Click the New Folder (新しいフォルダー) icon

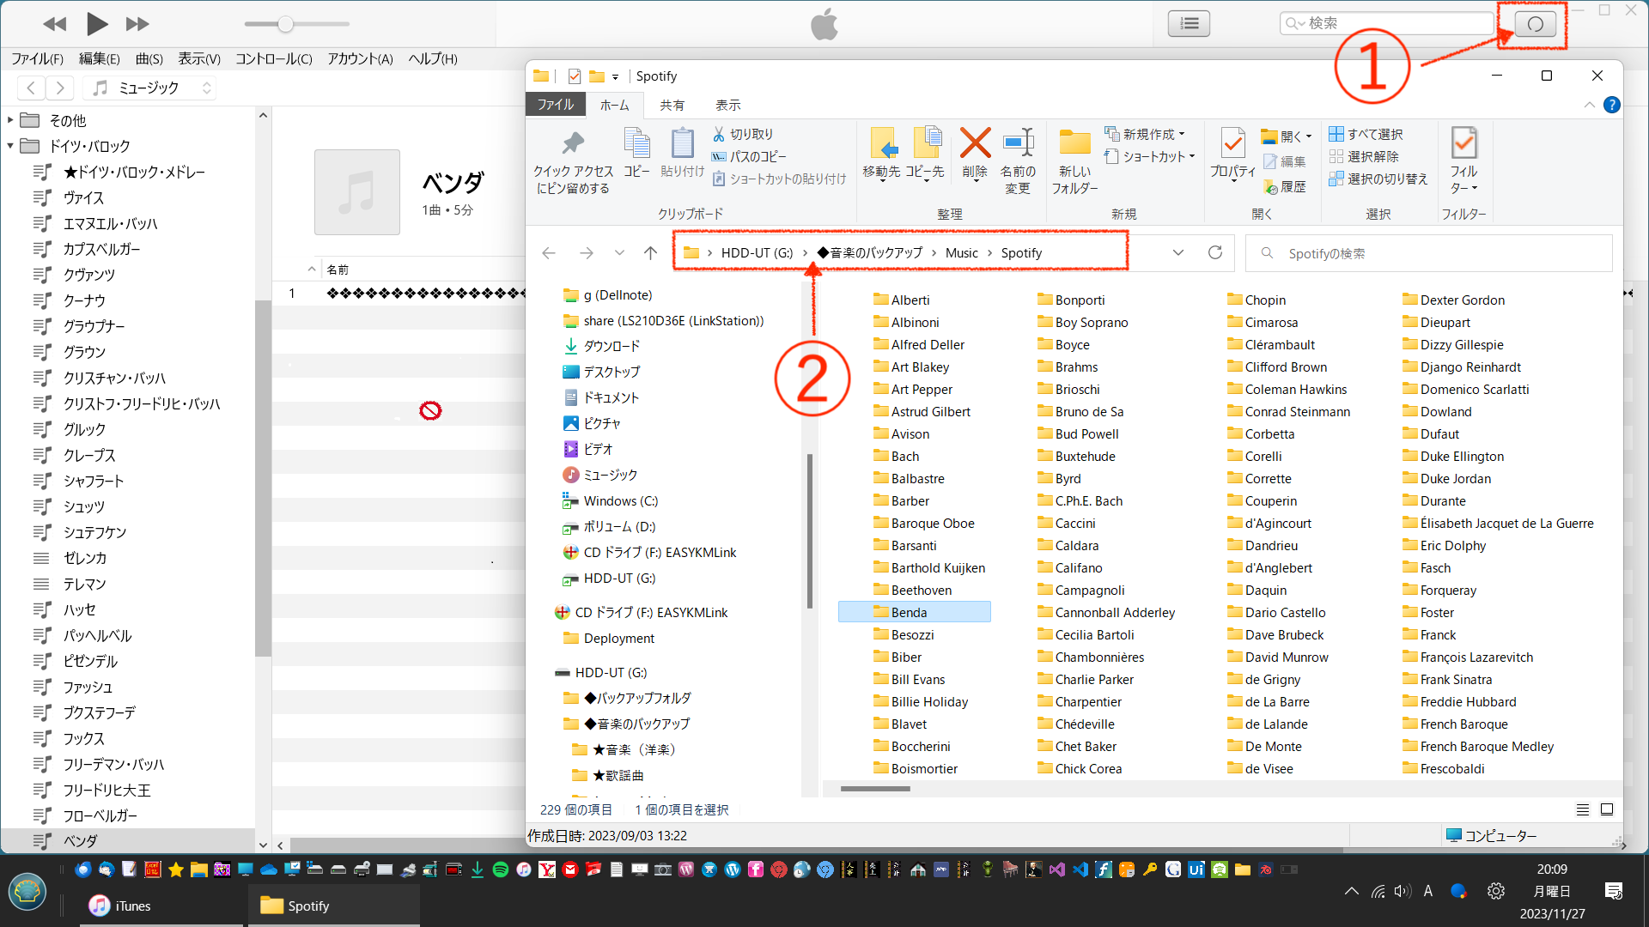[1074, 143]
